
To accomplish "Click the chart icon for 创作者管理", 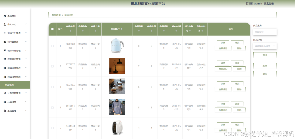I will pos(5,42).
